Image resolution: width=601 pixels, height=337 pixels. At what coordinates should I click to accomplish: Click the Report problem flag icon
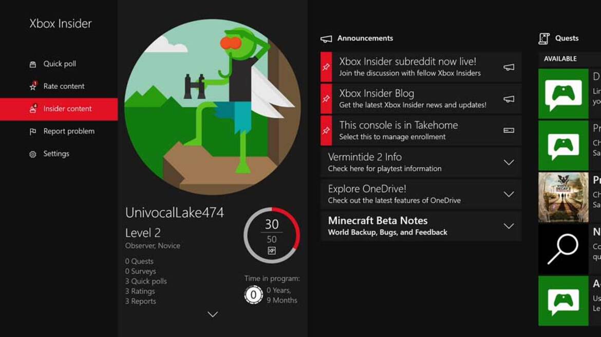(x=33, y=132)
